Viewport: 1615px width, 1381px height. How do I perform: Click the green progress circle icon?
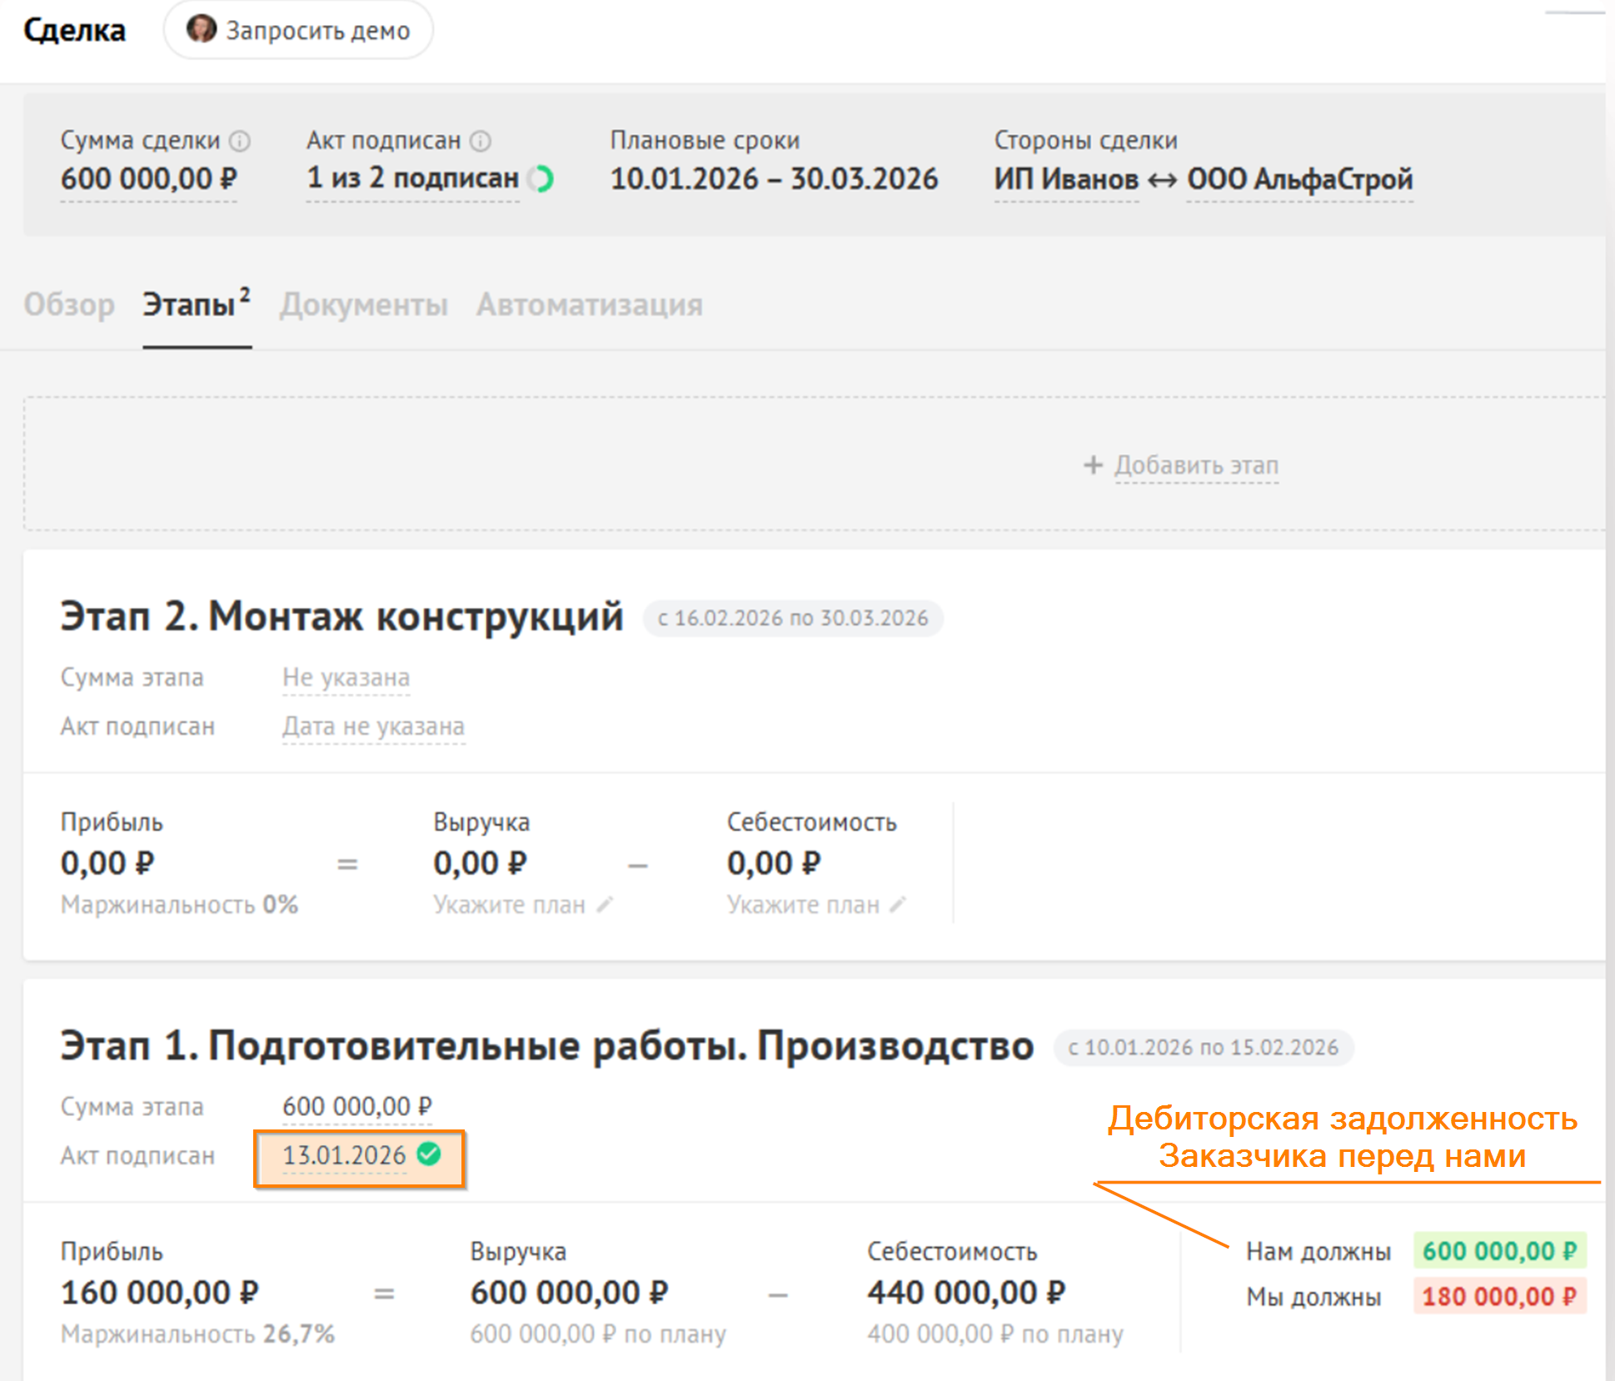pyautogui.click(x=541, y=179)
